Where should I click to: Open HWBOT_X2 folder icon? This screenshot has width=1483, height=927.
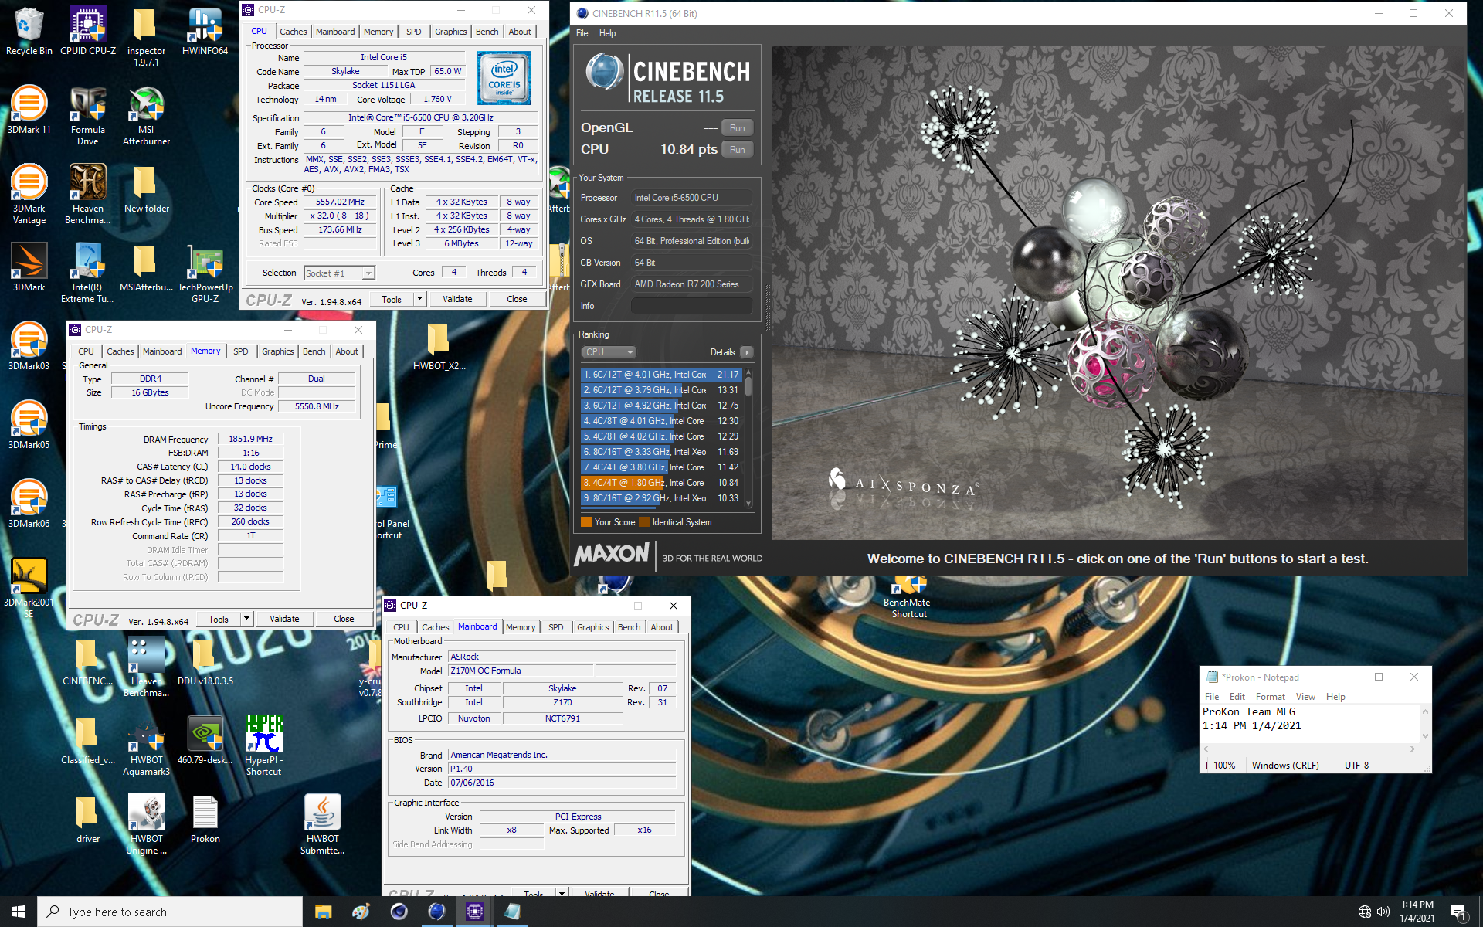tap(439, 347)
